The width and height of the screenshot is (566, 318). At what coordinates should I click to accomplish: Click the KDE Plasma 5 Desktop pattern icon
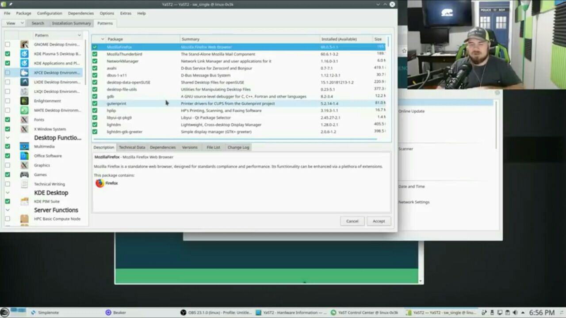coord(25,54)
